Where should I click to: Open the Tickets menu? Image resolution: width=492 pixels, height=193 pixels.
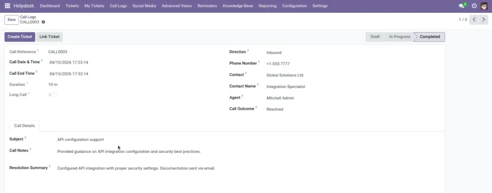pyautogui.click(x=72, y=6)
